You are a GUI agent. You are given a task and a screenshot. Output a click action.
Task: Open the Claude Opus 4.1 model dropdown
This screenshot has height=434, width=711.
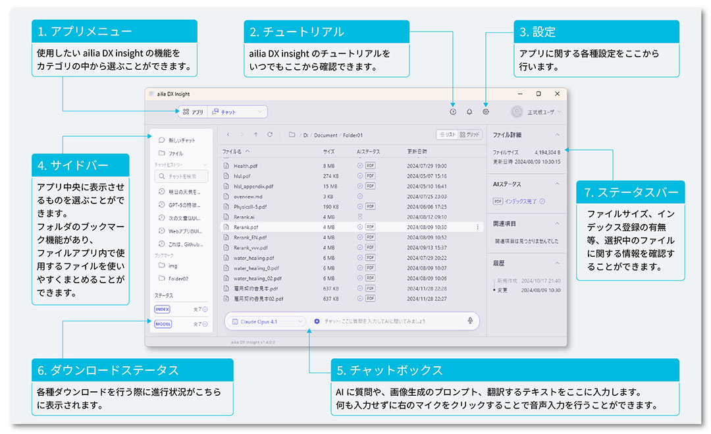(x=268, y=321)
